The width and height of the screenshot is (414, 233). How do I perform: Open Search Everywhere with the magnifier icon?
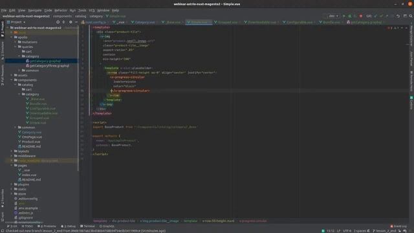(411, 16)
